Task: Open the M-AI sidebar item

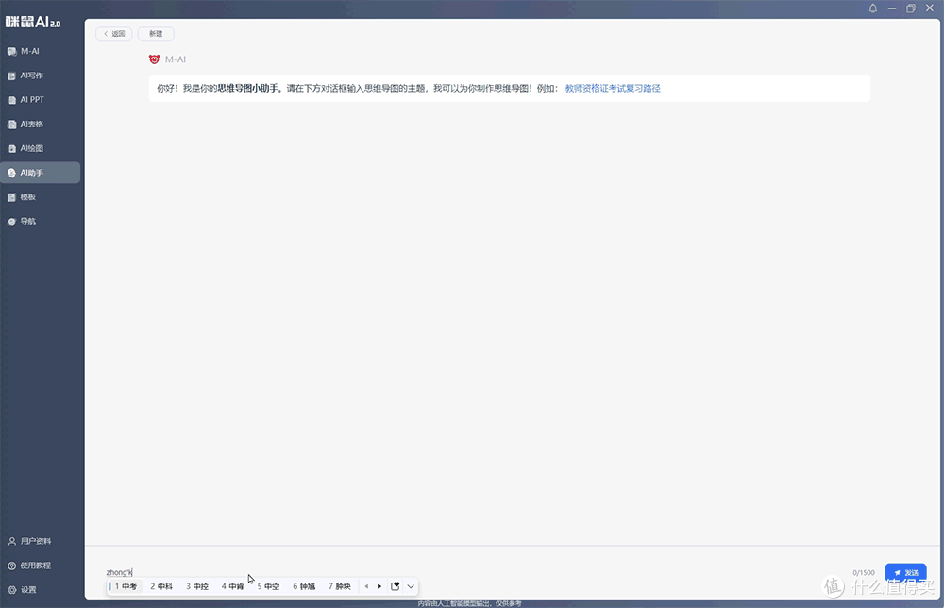Action: [40, 51]
